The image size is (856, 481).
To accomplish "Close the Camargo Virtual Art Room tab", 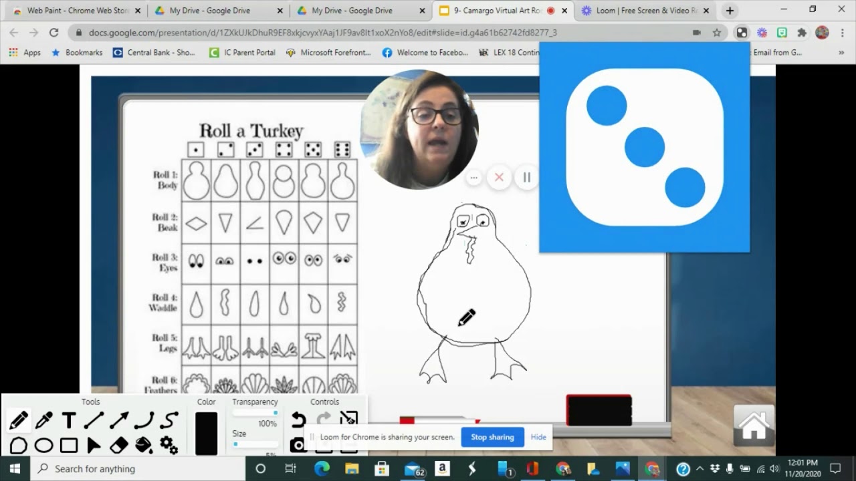I will [x=564, y=11].
